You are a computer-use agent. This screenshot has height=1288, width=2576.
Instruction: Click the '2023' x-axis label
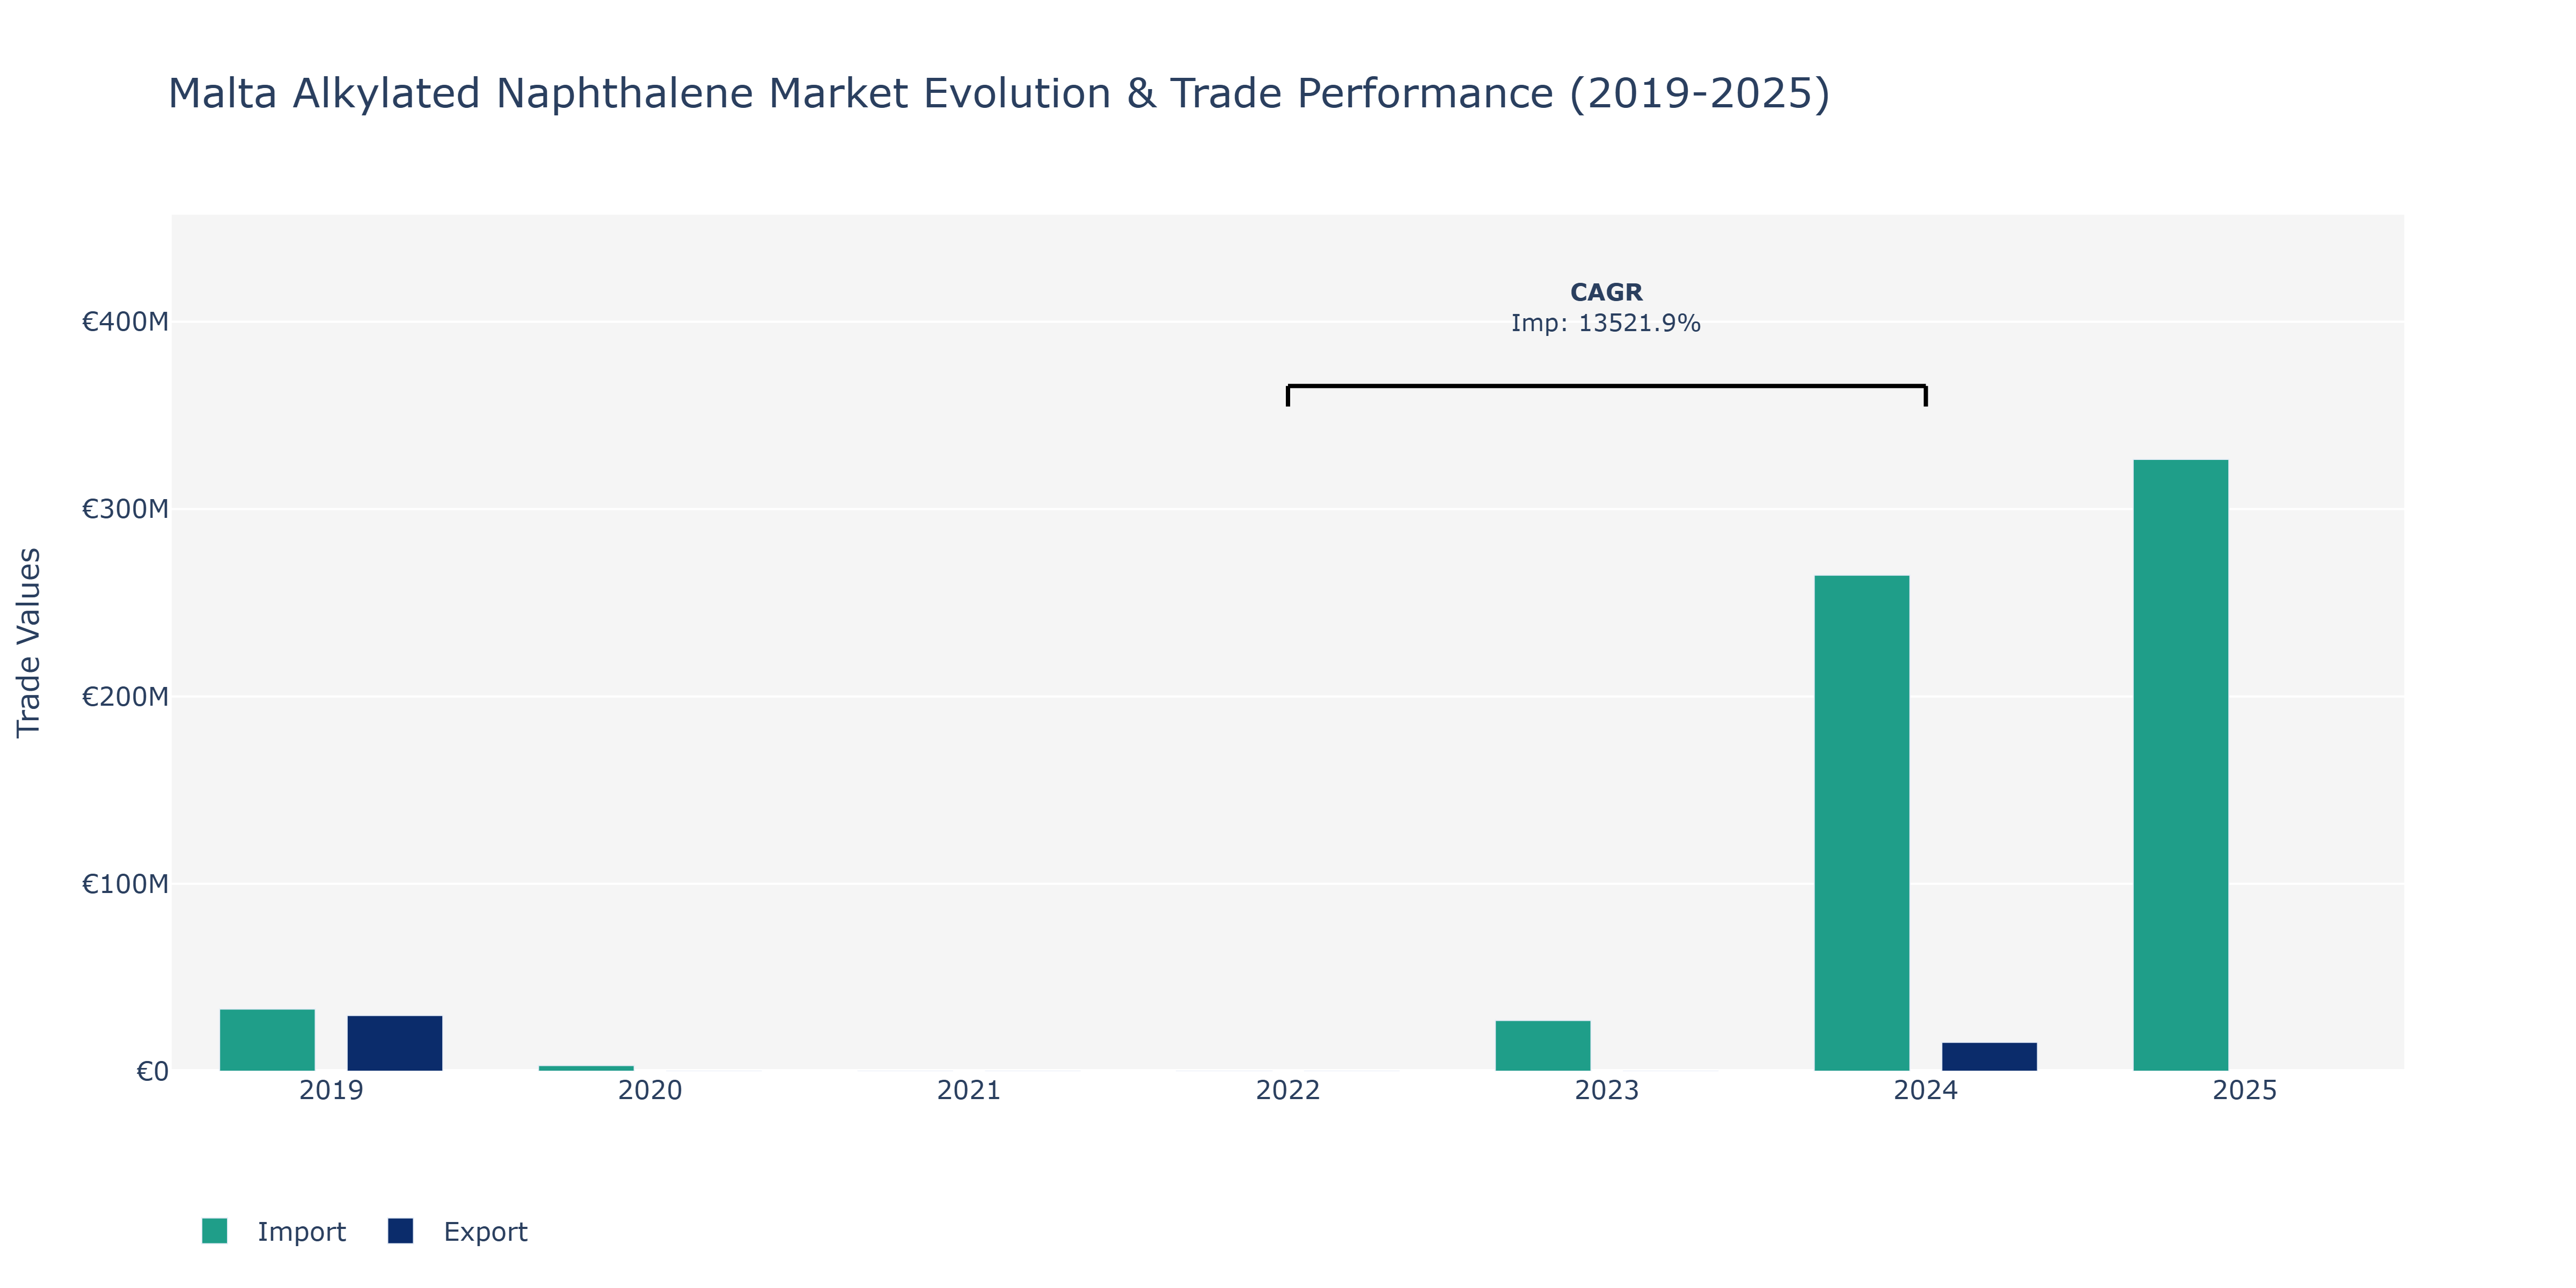(x=1607, y=1090)
